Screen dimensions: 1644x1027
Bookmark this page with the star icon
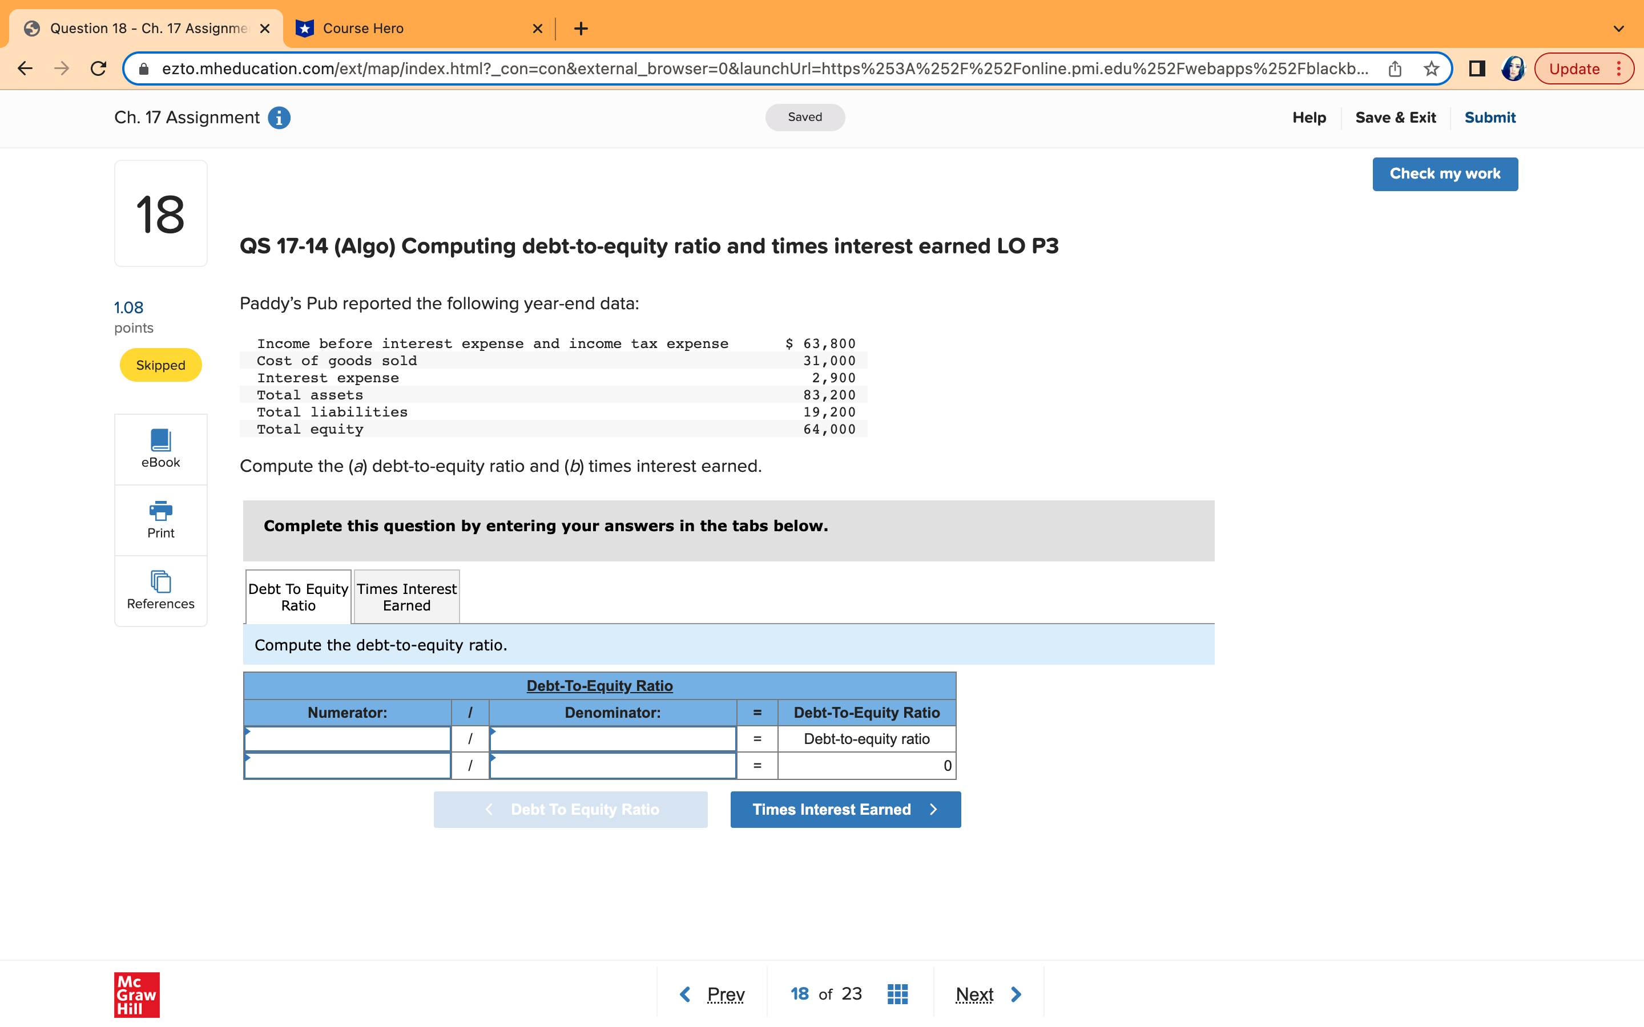tap(1431, 68)
